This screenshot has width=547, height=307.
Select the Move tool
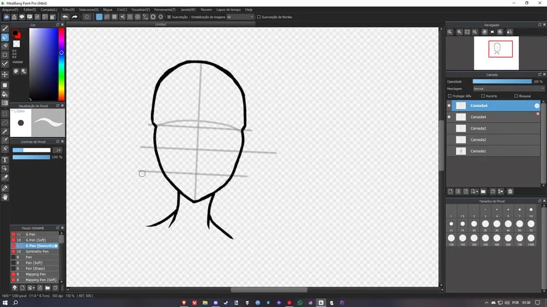point(5,74)
